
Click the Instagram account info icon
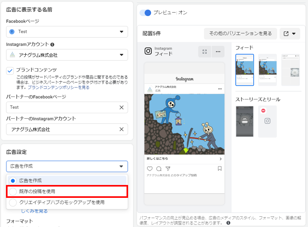pos(52,45)
